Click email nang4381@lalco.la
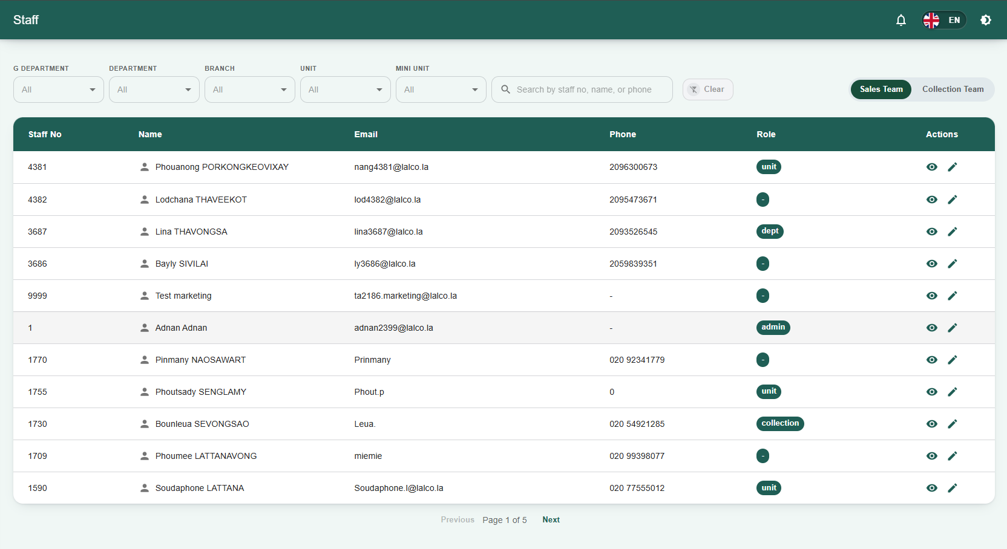Viewport: 1007px width, 549px height. [392, 167]
